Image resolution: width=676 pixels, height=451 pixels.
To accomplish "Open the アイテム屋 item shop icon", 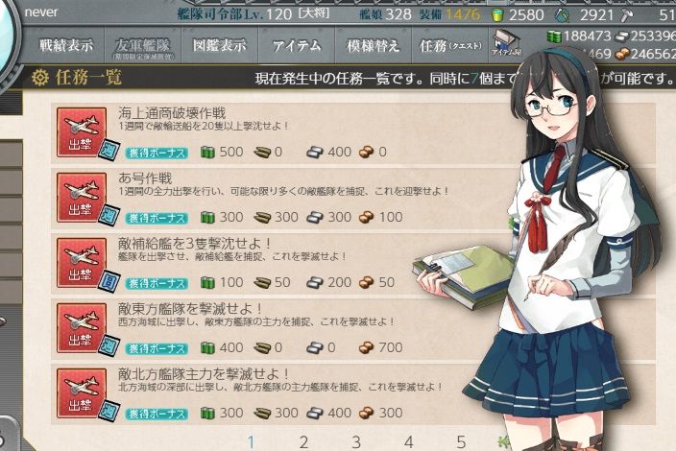I will pos(506,43).
